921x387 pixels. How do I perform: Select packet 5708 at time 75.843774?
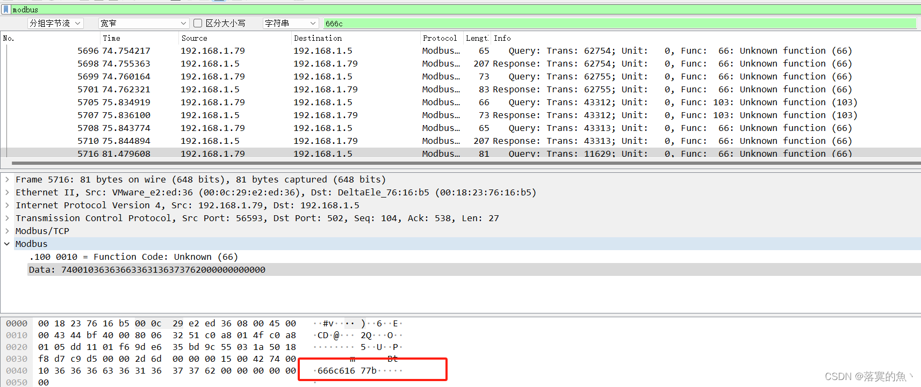[x=460, y=128]
